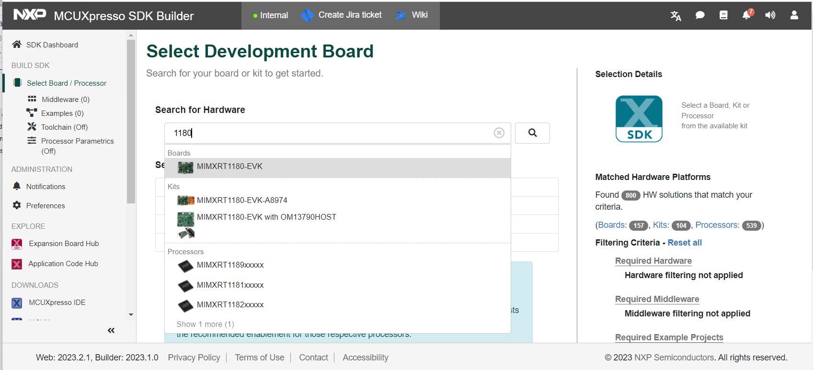Click the NXP logo

[x=30, y=14]
